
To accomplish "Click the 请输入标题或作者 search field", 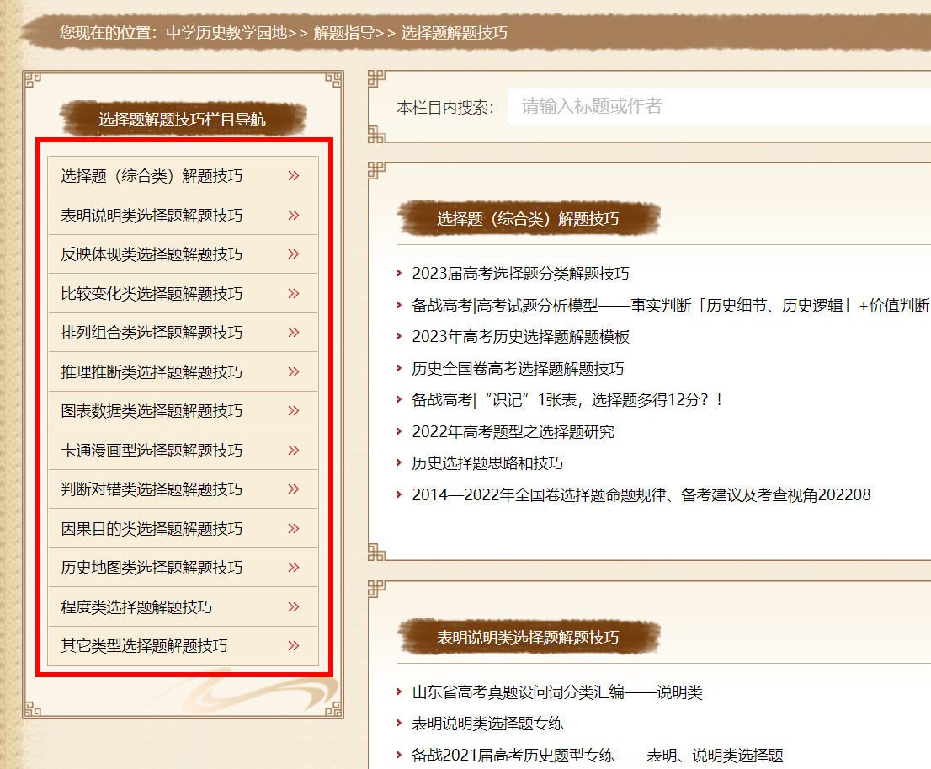I will [x=716, y=106].
